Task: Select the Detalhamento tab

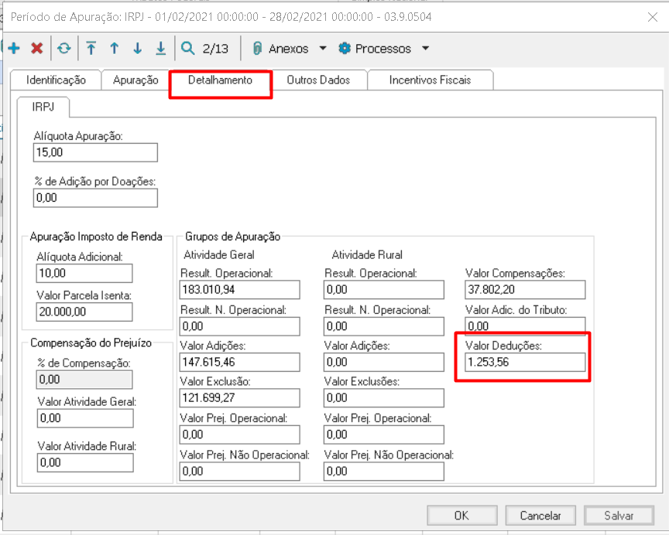Action: [x=220, y=80]
